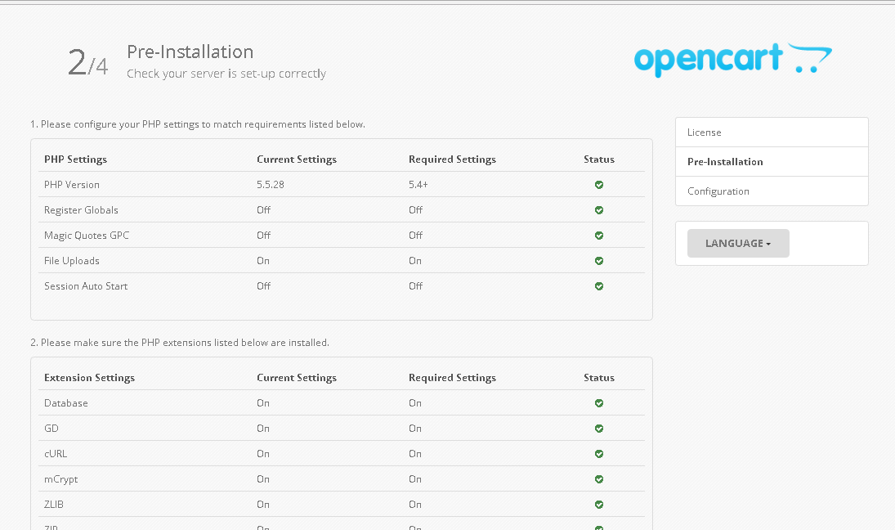Click the PHP Settings column header
Image resolution: width=895 pixels, height=530 pixels.
click(75, 159)
